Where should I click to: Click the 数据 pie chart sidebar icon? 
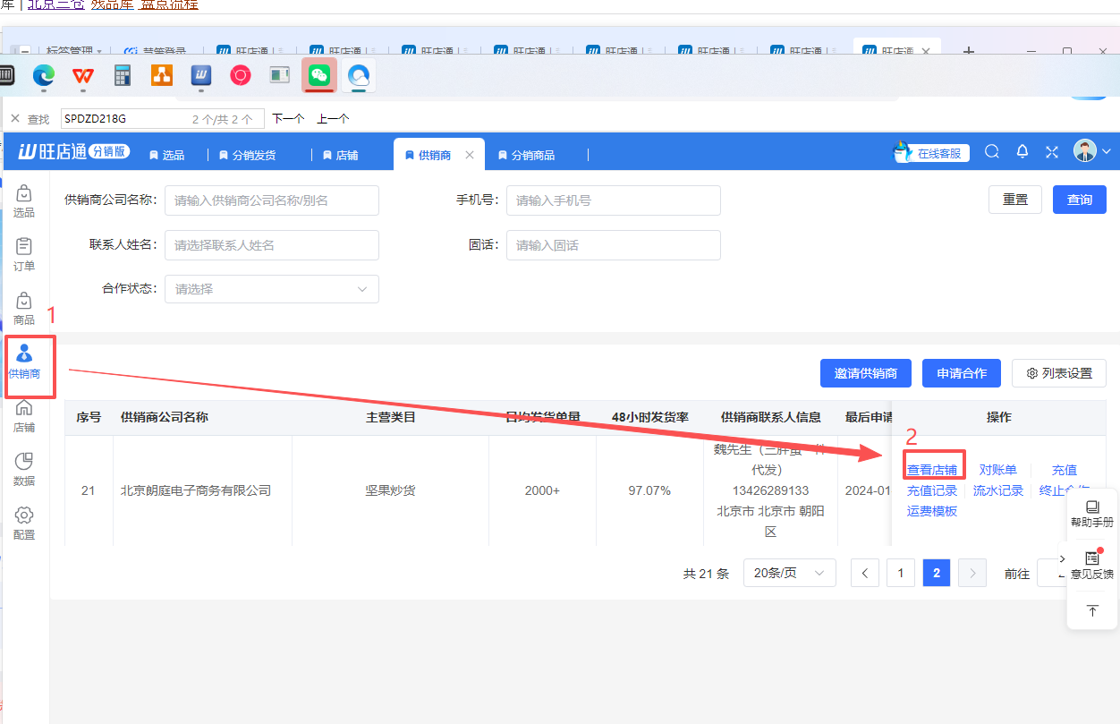point(24,468)
